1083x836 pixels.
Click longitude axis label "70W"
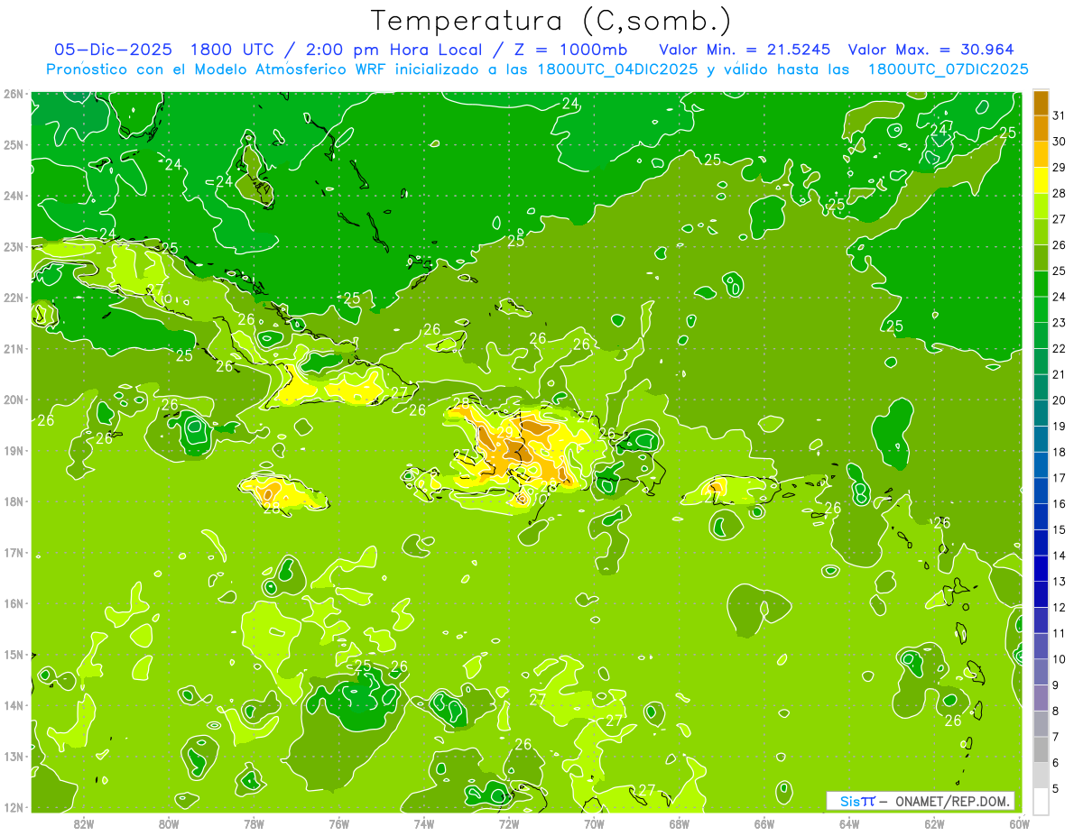594,823
